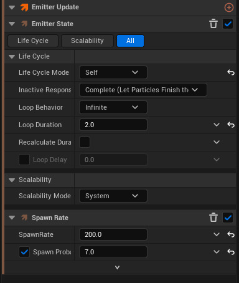Collapse the Spawn Rate module

click(x=12, y=218)
